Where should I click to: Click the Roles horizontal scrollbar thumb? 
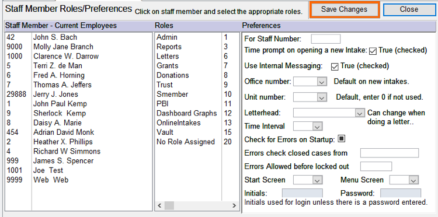[169, 206]
